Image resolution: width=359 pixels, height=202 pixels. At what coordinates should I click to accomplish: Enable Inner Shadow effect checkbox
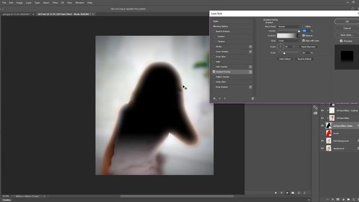[214, 52]
